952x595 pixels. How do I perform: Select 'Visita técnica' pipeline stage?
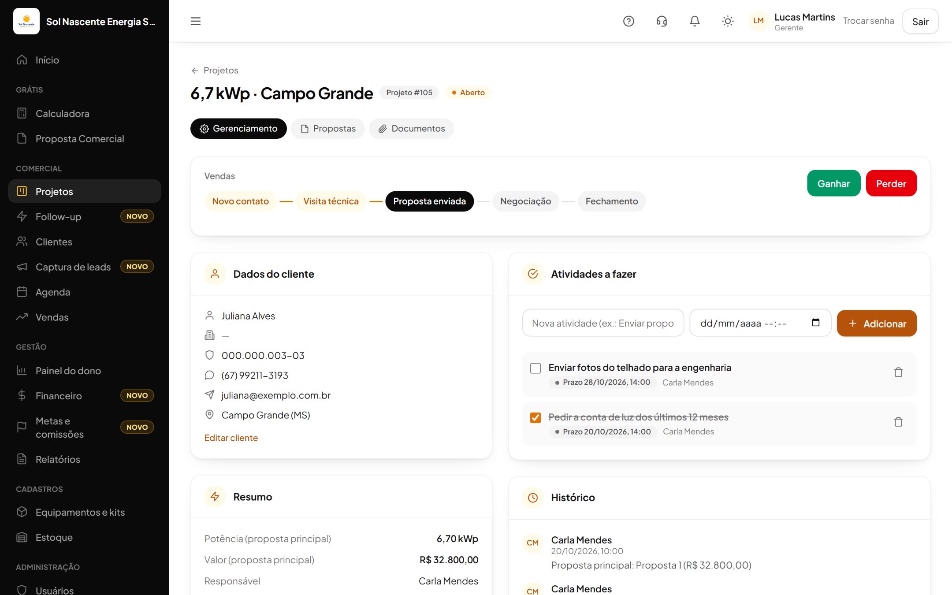tap(331, 201)
